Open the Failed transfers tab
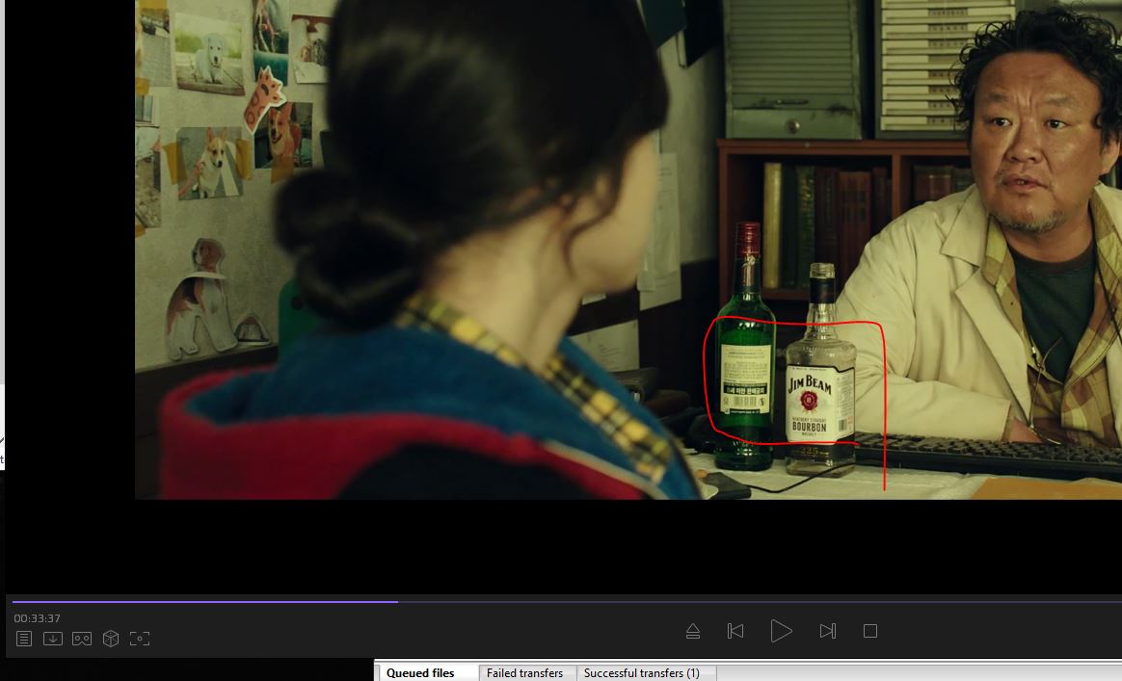 524,673
